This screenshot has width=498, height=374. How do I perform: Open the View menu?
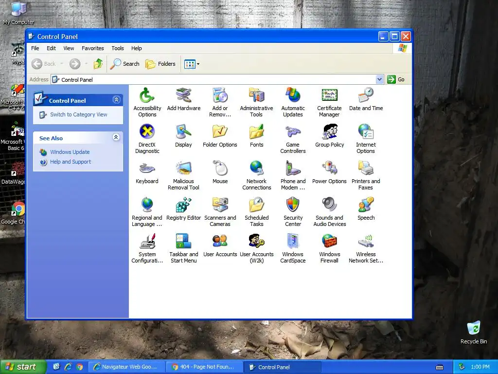(x=69, y=48)
